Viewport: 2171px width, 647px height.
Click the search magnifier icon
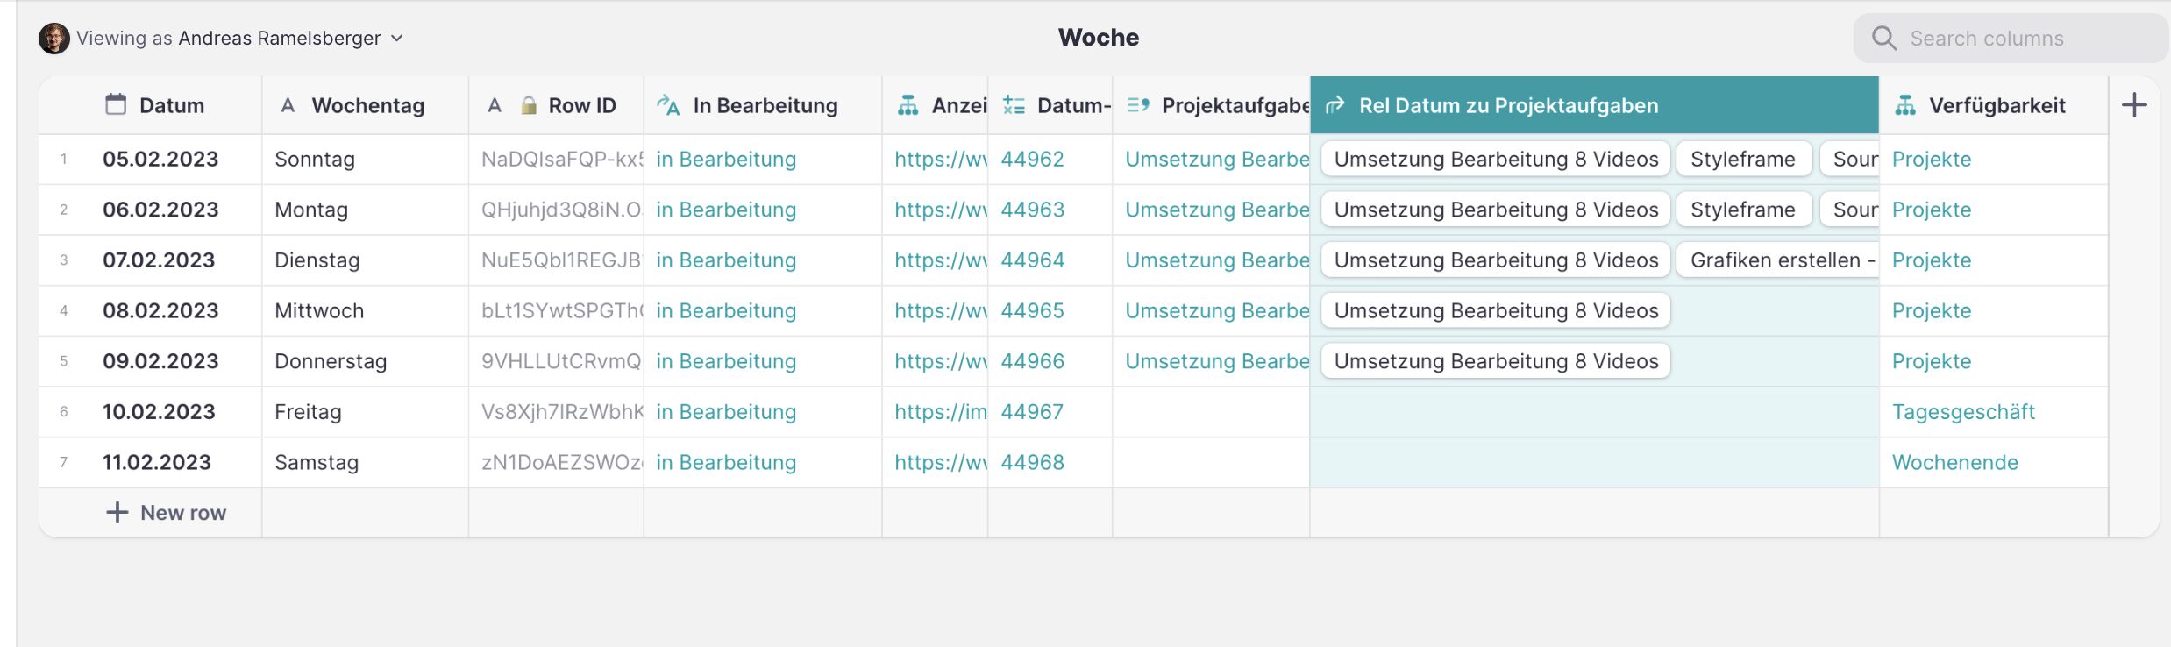click(1883, 38)
